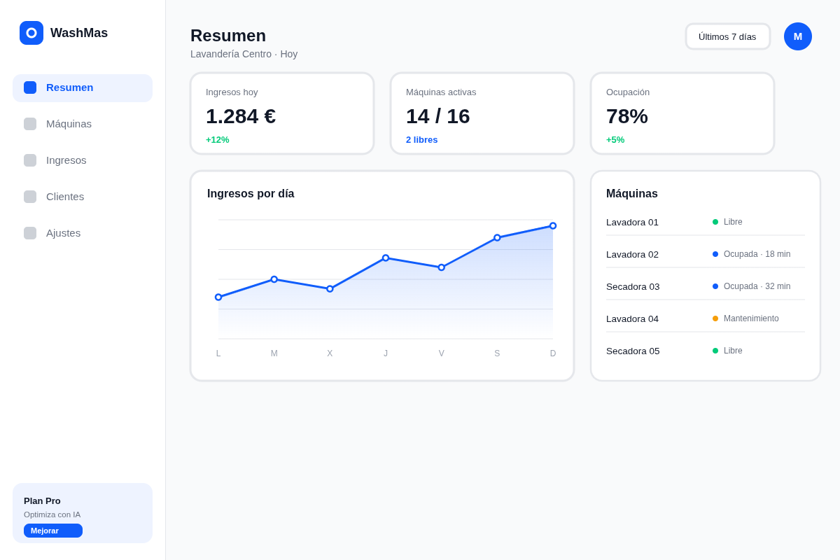The height and width of the screenshot is (560, 840).
Task: Click the Ingresos sidebar icon
Action: [30, 160]
